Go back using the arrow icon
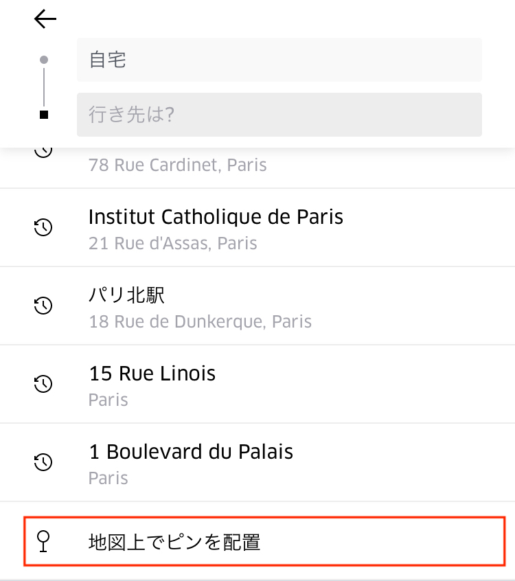This screenshot has width=515, height=581. [x=45, y=19]
